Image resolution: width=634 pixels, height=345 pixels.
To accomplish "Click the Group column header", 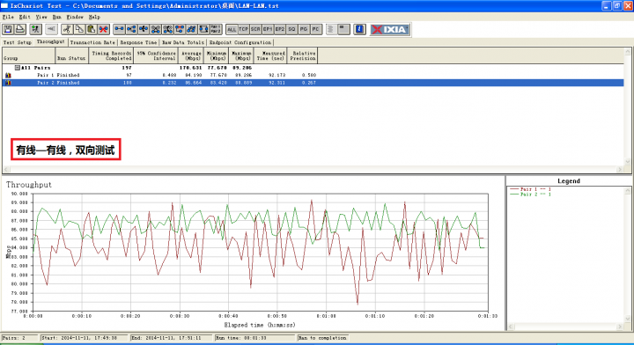I will tap(28, 55).
